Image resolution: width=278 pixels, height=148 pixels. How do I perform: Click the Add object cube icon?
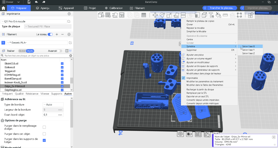tap(101, 15)
